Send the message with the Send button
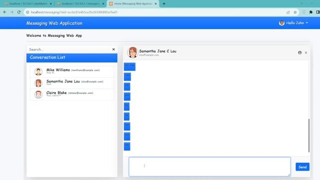320x180 pixels. point(302,167)
